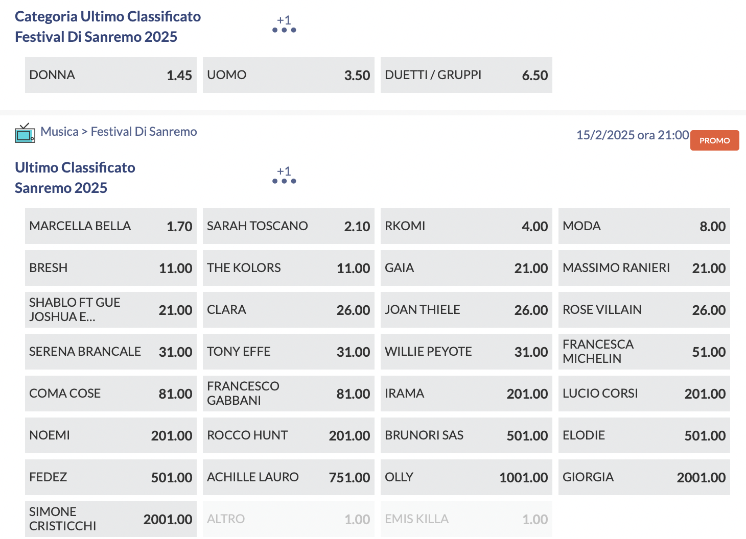Image resolution: width=746 pixels, height=539 pixels.
Task: Open the Festival Di Sanremo breadcrumb link
Action: pos(144,132)
